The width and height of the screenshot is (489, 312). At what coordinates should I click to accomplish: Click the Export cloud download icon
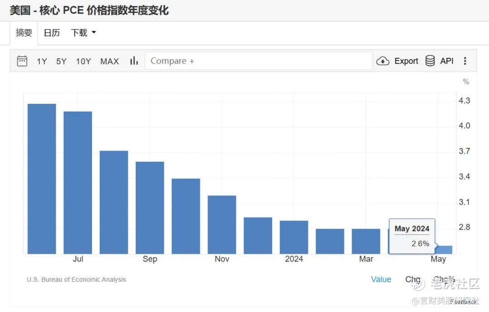(x=383, y=61)
